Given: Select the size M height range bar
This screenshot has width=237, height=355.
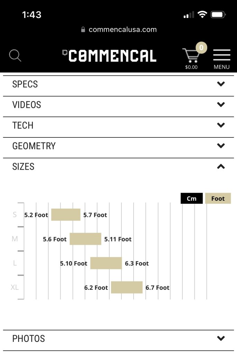Looking at the screenshot, I should pyautogui.click(x=85, y=239).
